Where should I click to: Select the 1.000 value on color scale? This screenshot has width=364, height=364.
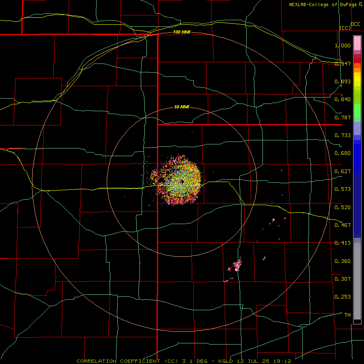[343, 45]
